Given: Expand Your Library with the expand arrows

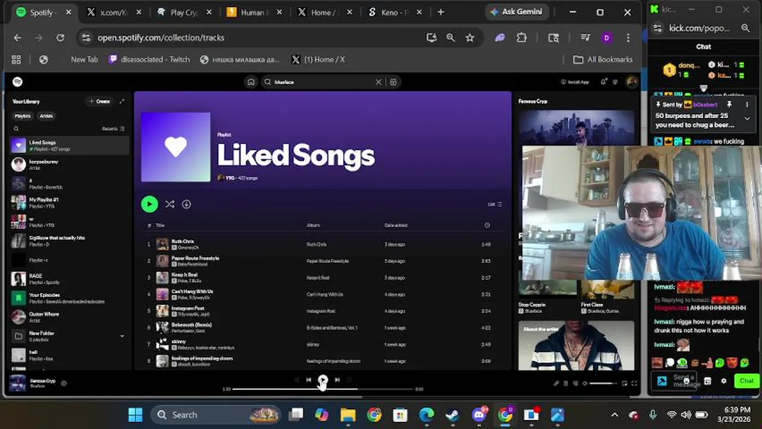Looking at the screenshot, I should click(122, 101).
